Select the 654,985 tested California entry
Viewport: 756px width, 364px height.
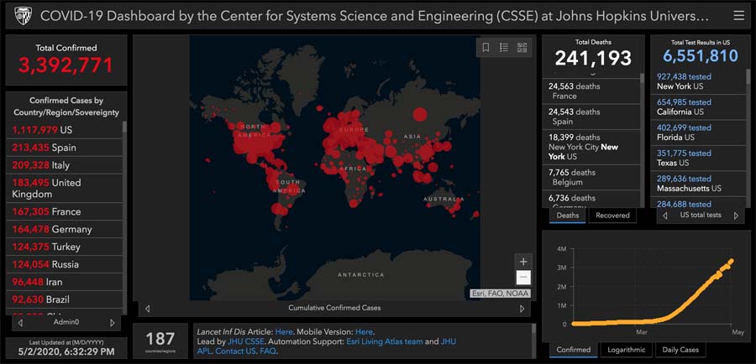[699, 107]
